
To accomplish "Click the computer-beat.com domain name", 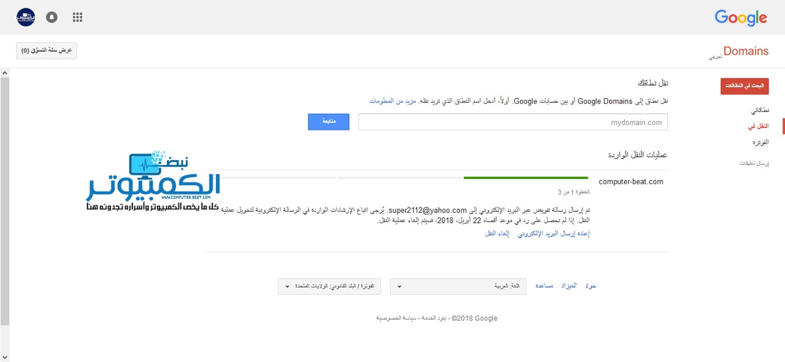I will pyautogui.click(x=631, y=181).
